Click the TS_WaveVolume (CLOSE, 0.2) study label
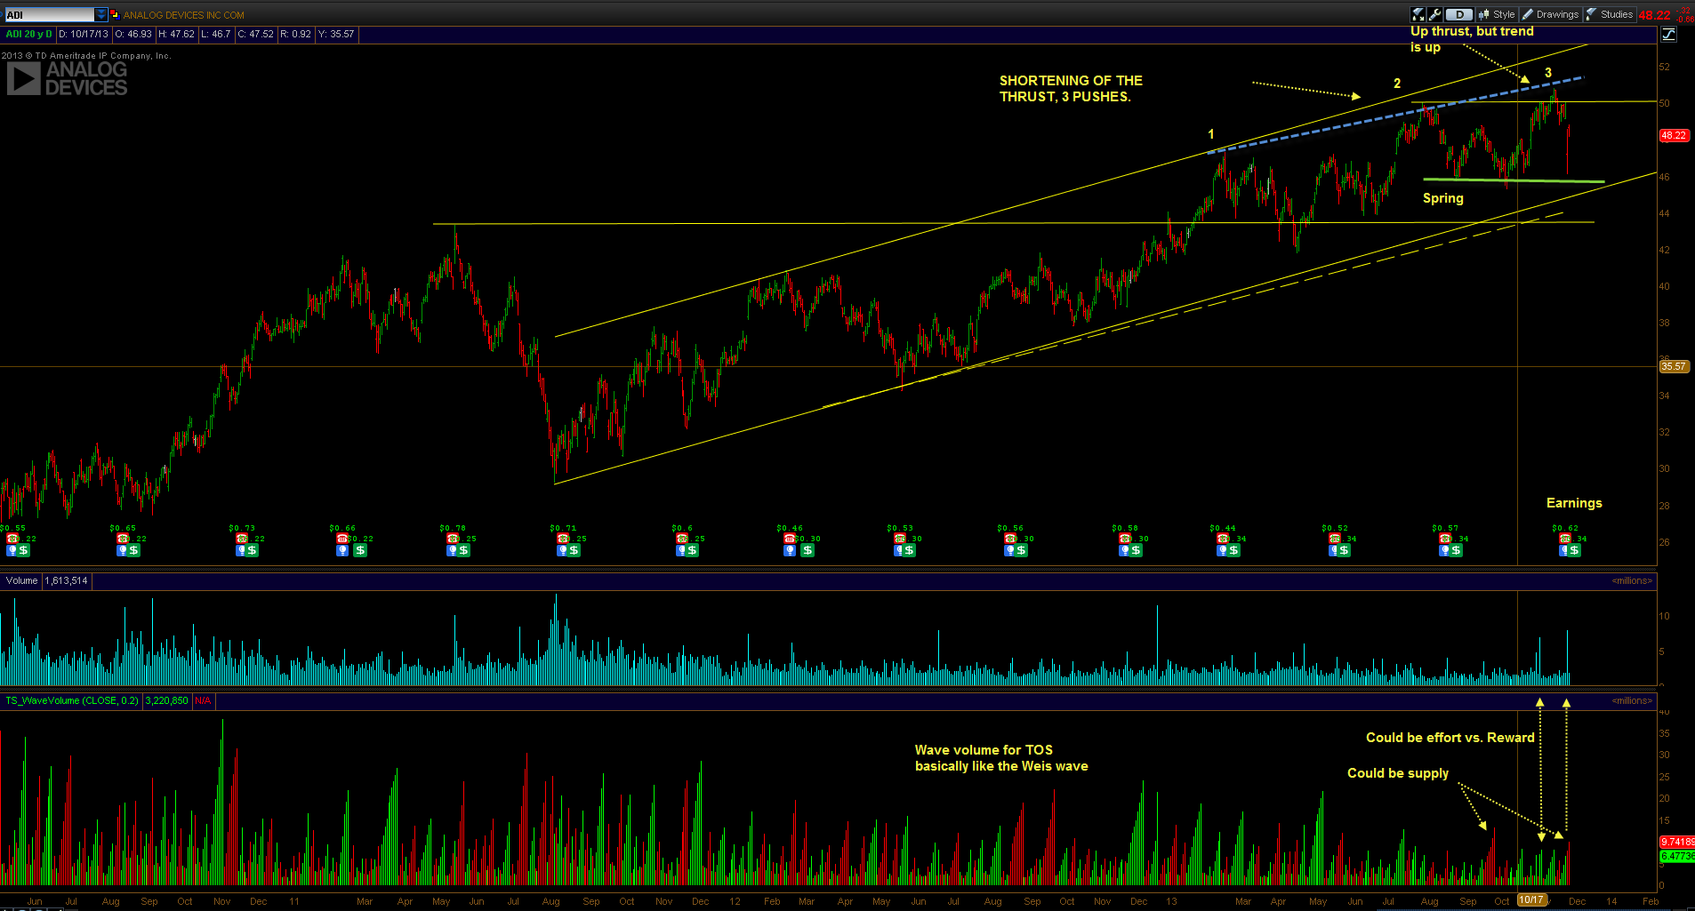1695x911 pixels. point(72,700)
